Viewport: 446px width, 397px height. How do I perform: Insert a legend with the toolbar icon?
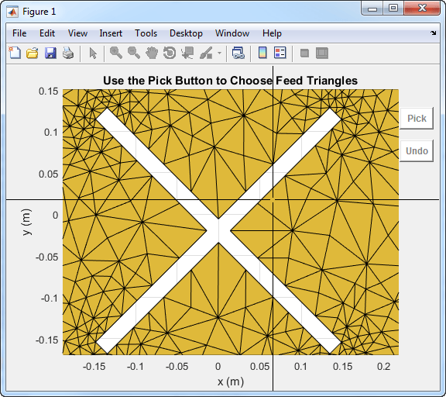point(280,53)
